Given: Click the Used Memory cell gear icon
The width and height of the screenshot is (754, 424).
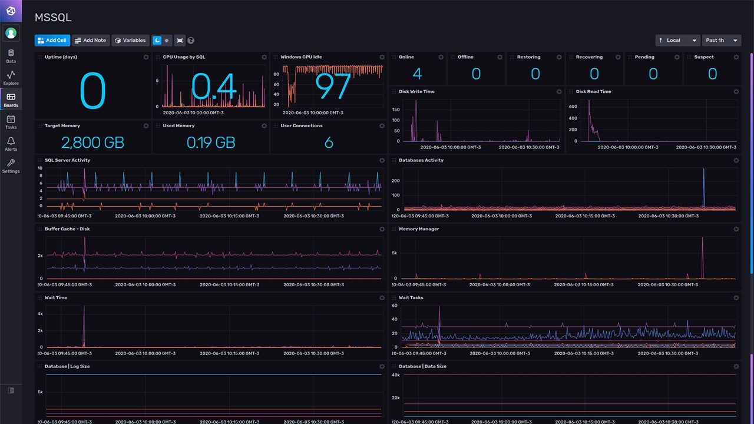Looking at the screenshot, I should 264,126.
